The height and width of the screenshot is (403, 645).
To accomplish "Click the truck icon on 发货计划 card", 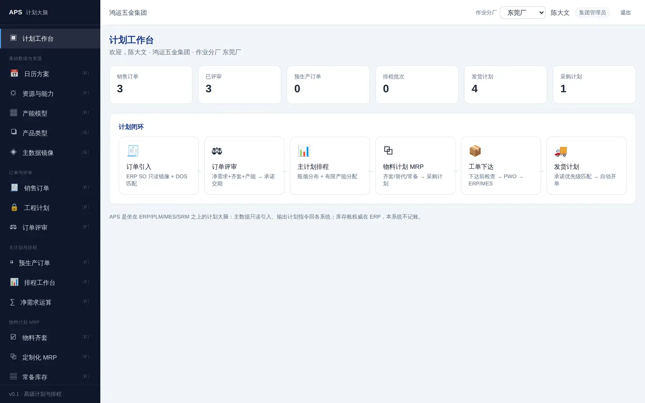I will 560,151.
